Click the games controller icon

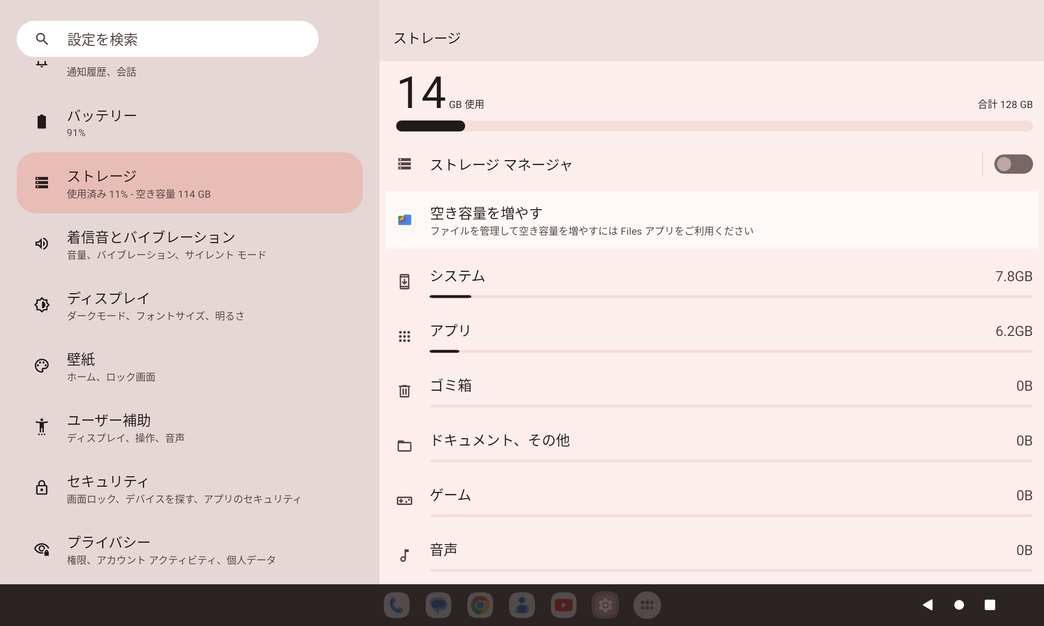(405, 501)
